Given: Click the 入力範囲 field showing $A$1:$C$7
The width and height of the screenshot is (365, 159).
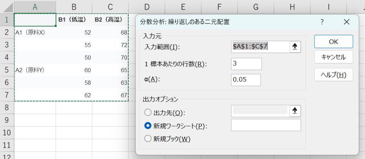Looking at the screenshot, I should pyautogui.click(x=260, y=47).
